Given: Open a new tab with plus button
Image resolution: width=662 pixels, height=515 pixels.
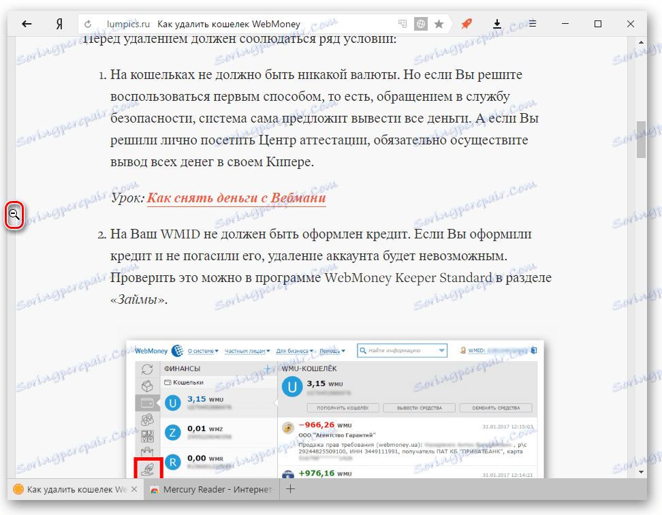Looking at the screenshot, I should pyautogui.click(x=290, y=489).
